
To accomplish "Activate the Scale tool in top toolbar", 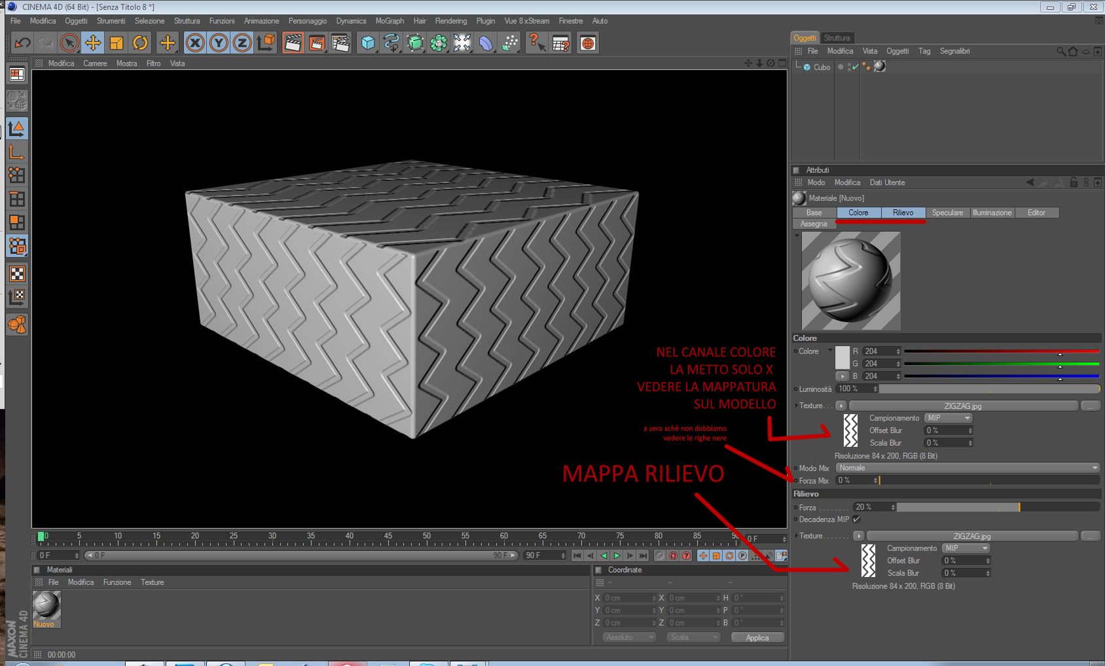I will (x=117, y=43).
